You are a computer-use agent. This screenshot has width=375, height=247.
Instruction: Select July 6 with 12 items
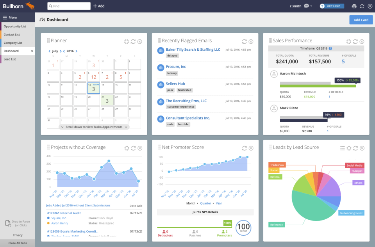coord(93,76)
